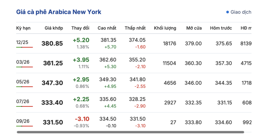Click the Giao dịch legend label
Screen dimensions: 261x140
point(241,12)
